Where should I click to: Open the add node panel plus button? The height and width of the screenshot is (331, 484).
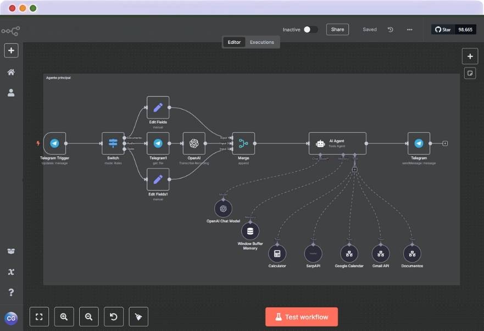470,57
